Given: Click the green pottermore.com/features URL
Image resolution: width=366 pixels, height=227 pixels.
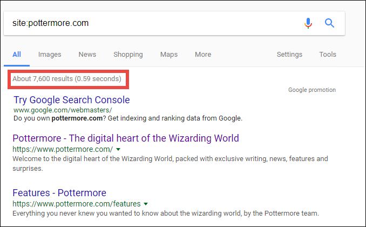Looking at the screenshot, I should (76, 204).
